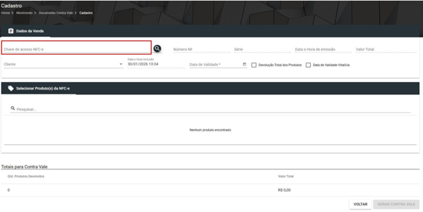Click the clipboard icon in Dados da Venda
This screenshot has height=212, width=423.
10,31
